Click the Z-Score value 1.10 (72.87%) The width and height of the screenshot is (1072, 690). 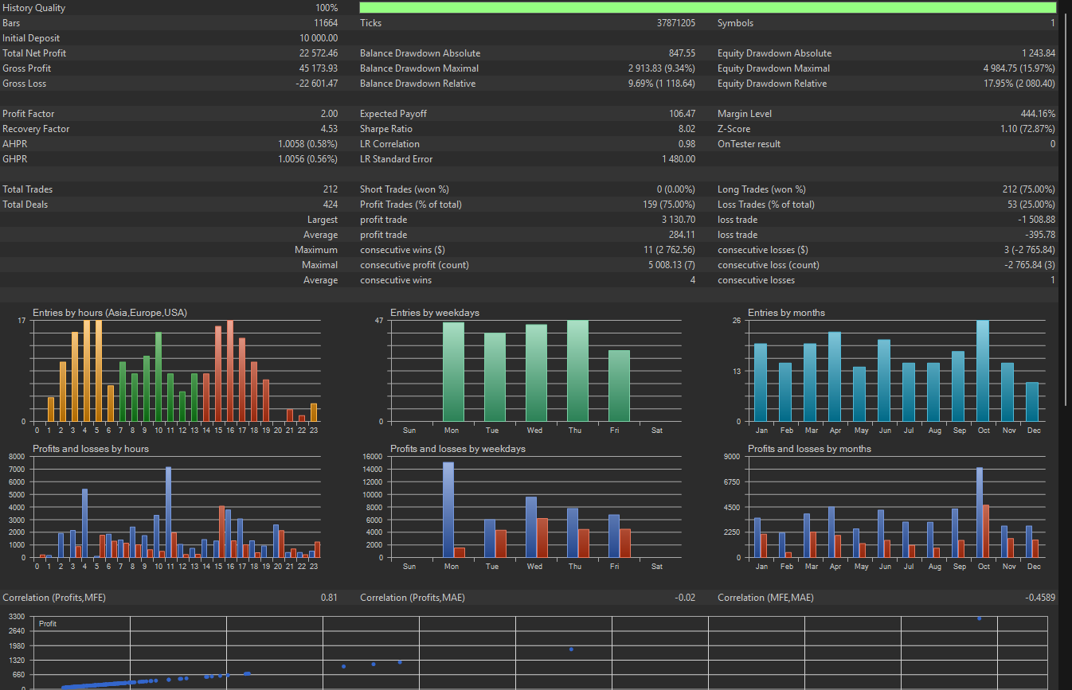(x=1028, y=129)
